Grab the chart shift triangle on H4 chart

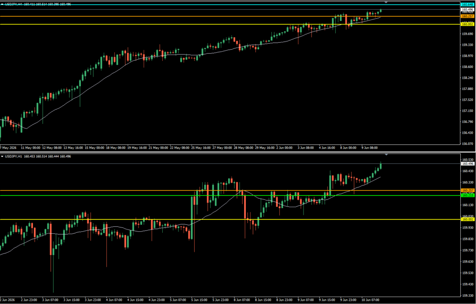(x=386, y=2)
